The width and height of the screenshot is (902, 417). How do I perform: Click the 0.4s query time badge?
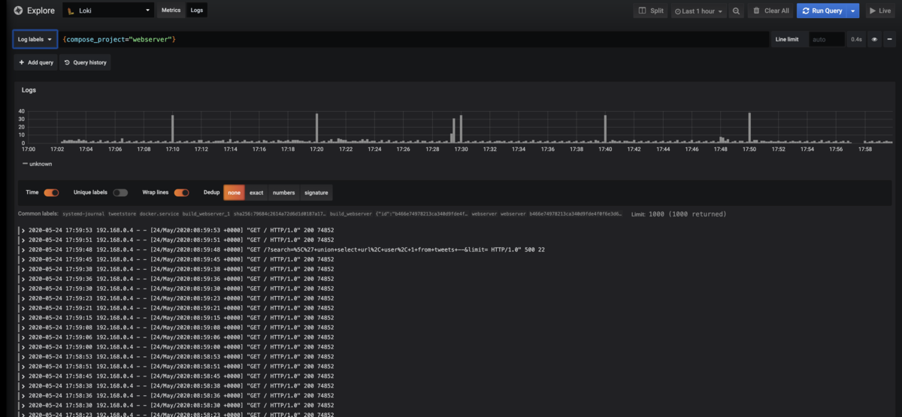tap(856, 39)
